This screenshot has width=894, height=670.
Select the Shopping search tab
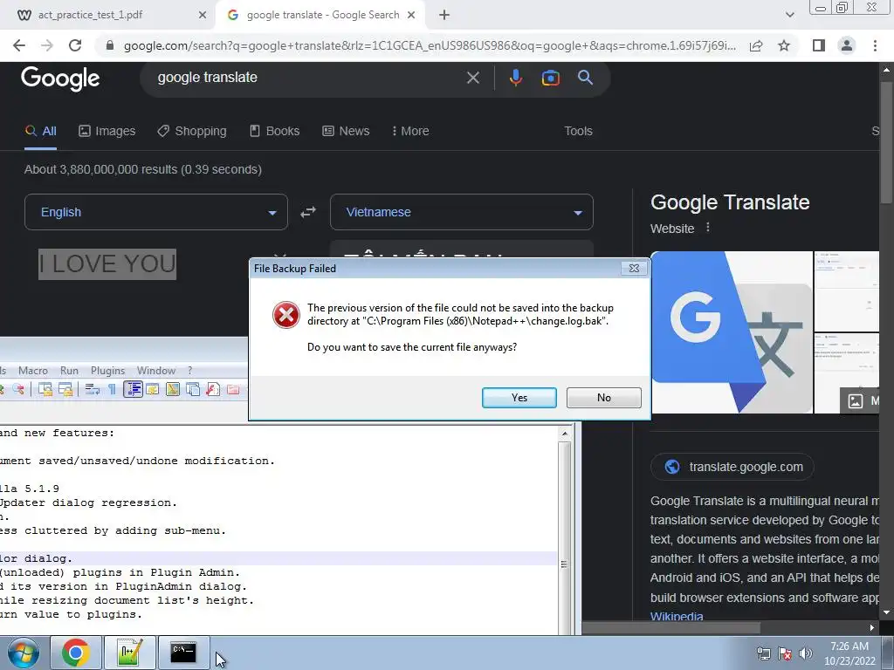[x=191, y=131]
